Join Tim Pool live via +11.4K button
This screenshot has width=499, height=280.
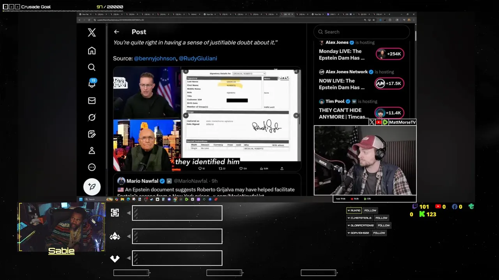[x=389, y=113]
